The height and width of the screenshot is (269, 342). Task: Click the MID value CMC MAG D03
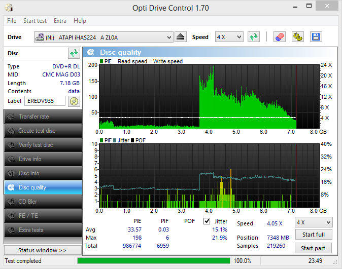[61, 74]
